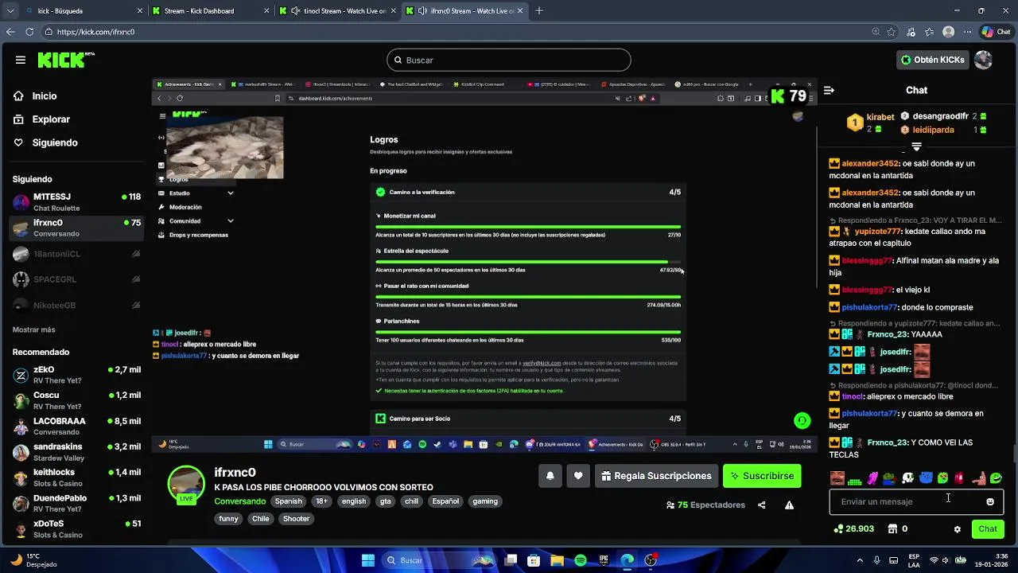Open M1TESSJ channel in Siguiendo

76,201
